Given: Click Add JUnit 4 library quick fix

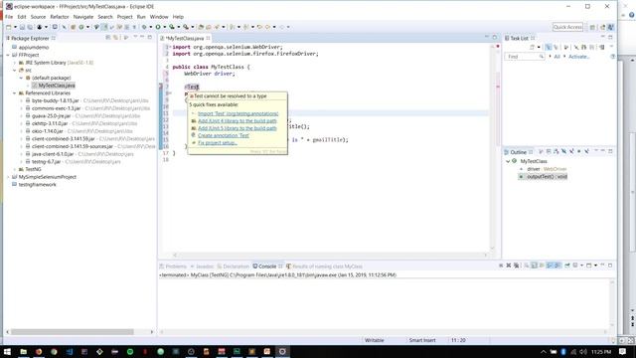Looking at the screenshot, I should (238, 121).
